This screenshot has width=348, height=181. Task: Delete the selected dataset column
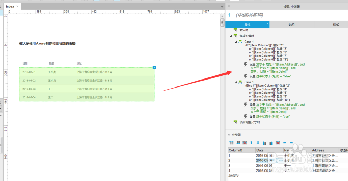278,143
